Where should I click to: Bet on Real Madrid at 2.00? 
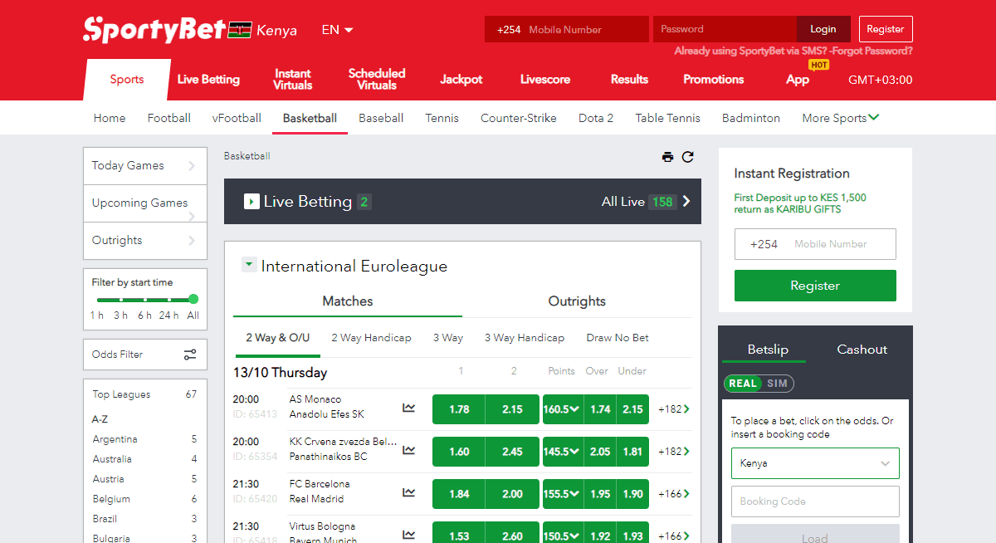[512, 494]
